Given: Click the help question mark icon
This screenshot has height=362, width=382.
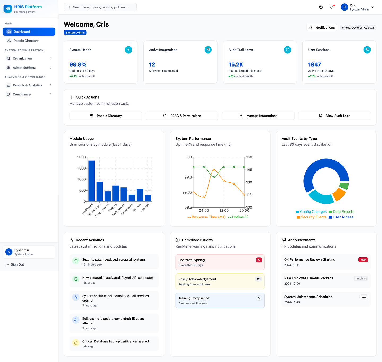Looking at the screenshot, I should tap(321, 7).
